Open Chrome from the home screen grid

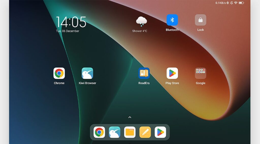pos(59,73)
